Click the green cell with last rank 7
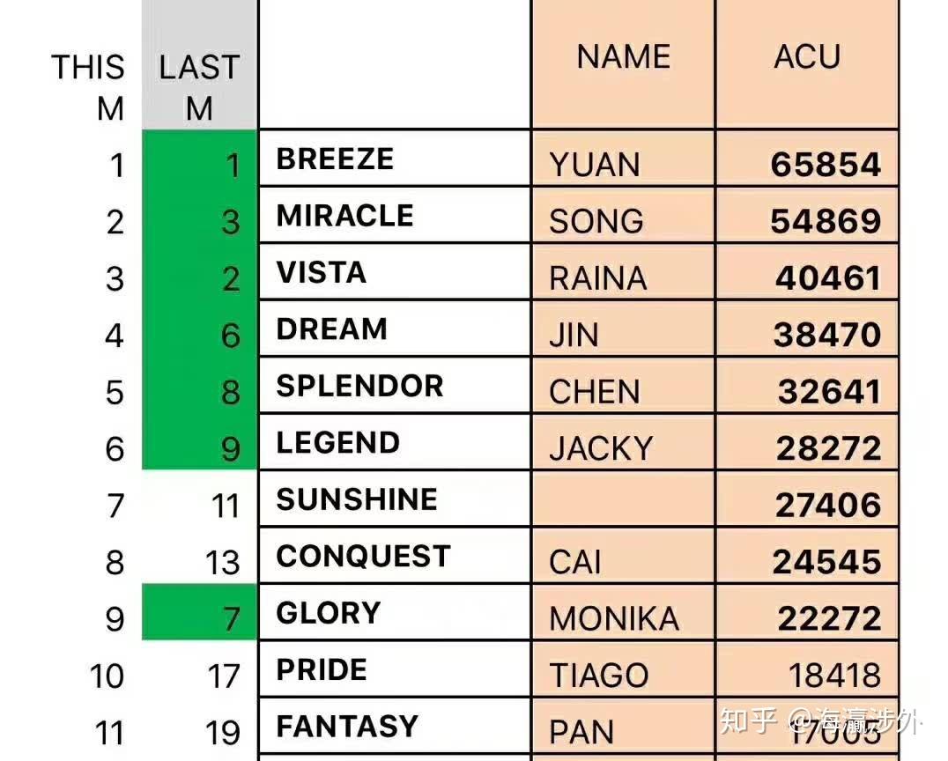Viewport: 948px width, 761px height. pos(199,613)
